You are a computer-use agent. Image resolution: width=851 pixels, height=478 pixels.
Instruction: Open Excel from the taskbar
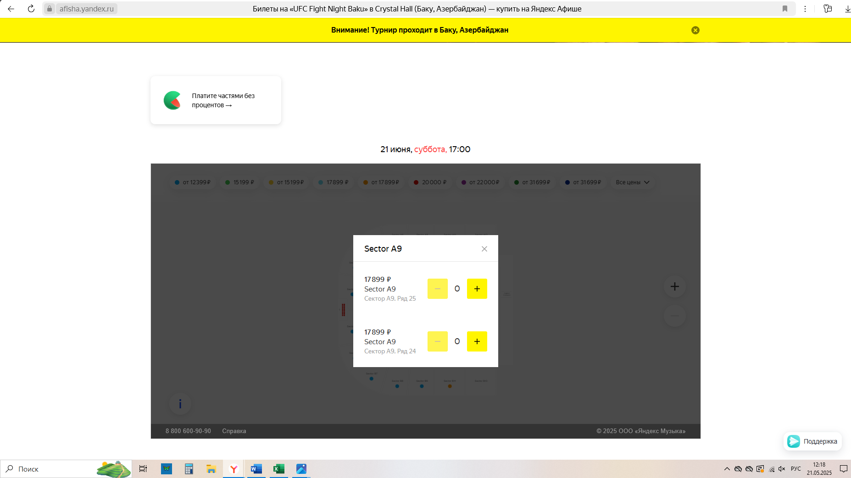(278, 469)
